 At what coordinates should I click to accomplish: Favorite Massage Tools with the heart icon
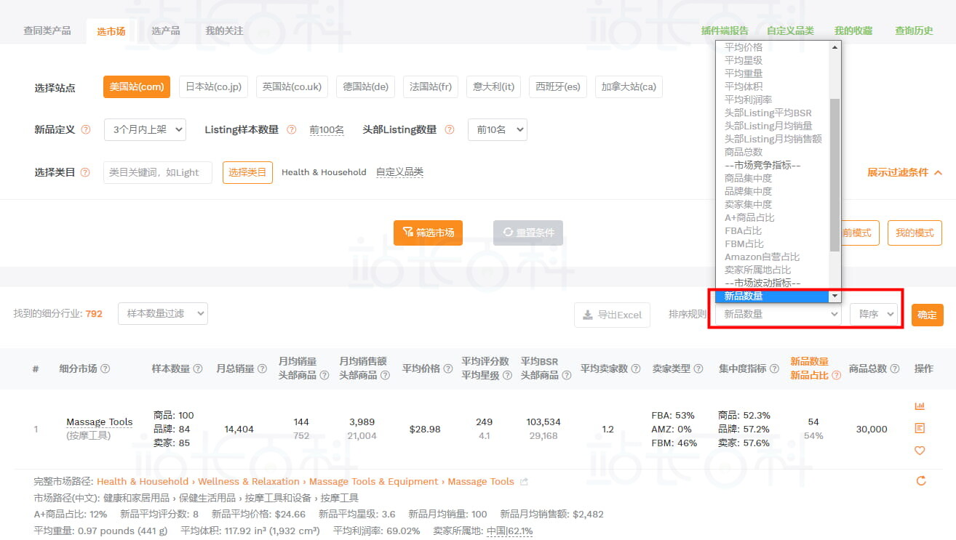click(920, 451)
